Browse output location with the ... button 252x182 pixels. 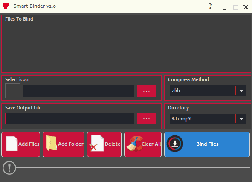[146, 118]
